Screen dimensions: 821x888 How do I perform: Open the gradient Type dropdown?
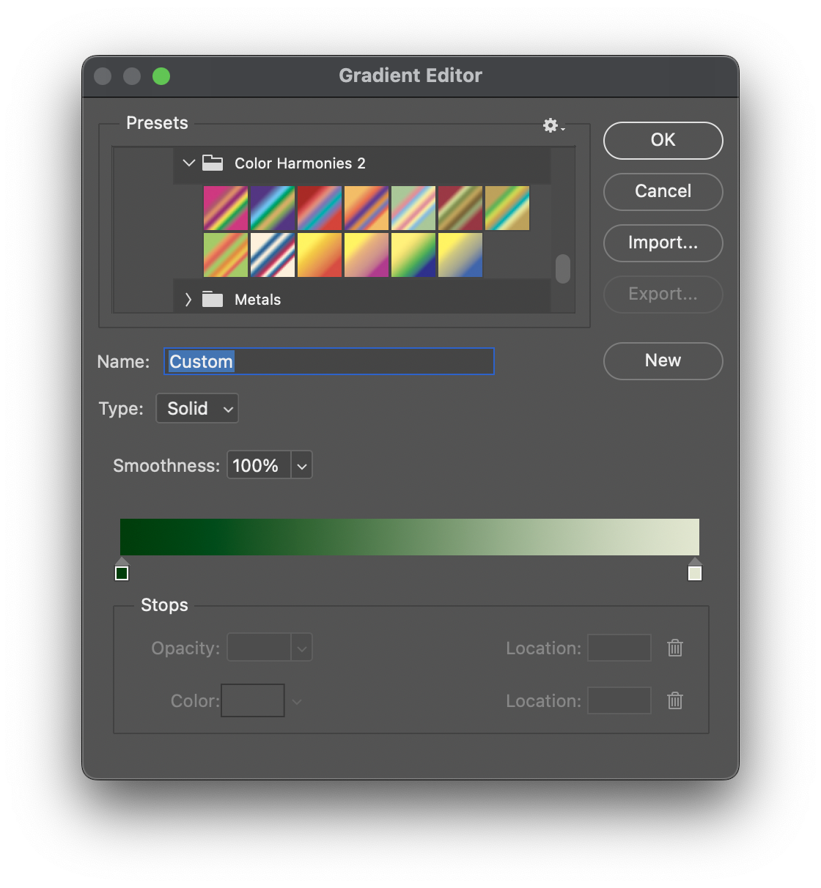click(x=197, y=409)
